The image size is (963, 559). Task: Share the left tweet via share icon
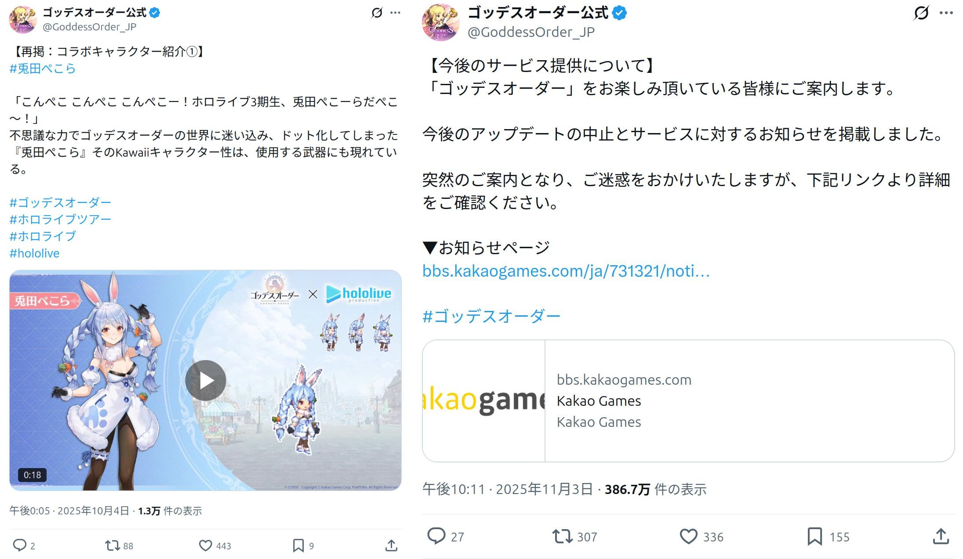[x=391, y=545]
